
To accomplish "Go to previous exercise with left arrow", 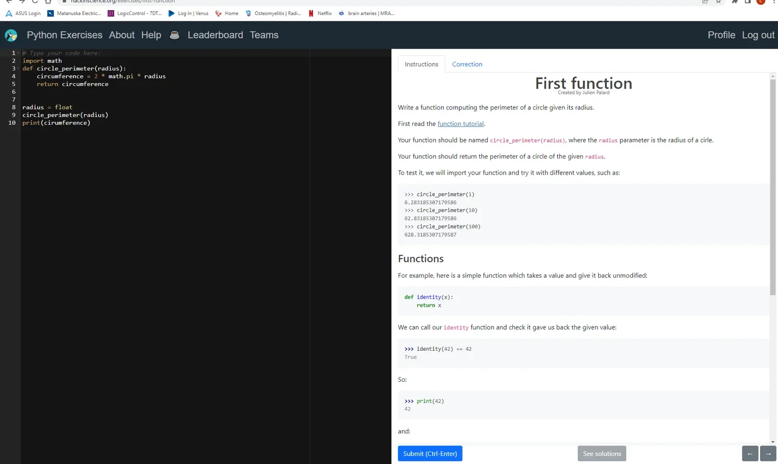I will tap(750, 454).
